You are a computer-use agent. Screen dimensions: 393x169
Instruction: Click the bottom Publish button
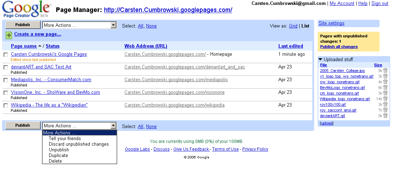click(23, 125)
